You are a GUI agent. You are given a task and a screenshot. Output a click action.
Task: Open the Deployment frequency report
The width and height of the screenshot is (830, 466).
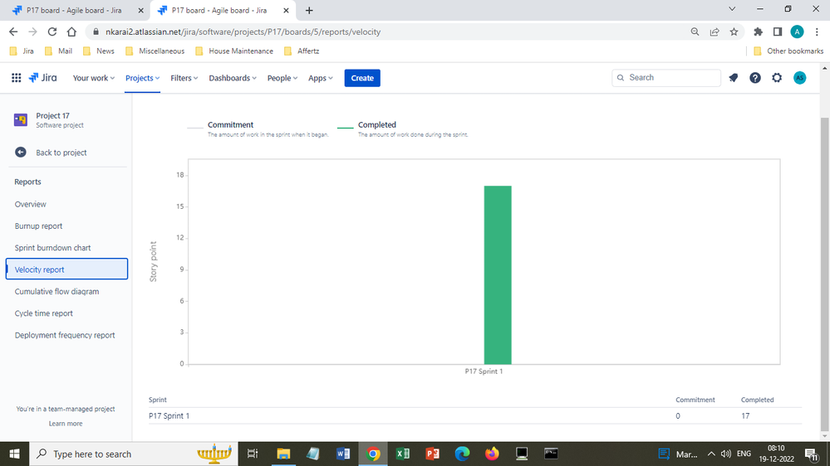[66, 335]
